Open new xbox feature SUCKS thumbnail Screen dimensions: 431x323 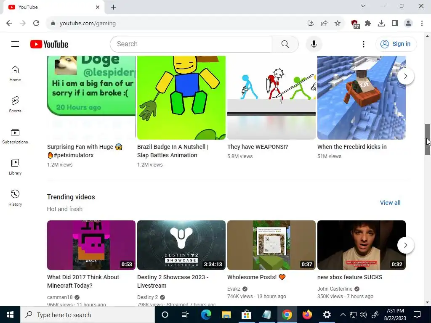362,245
